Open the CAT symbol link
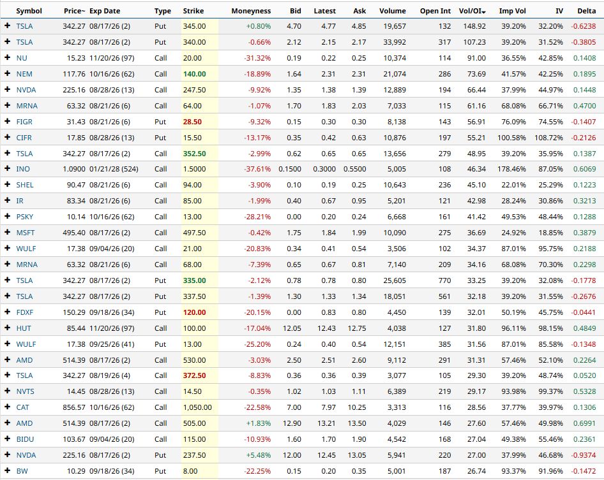This screenshot has width=604, height=480. (22, 407)
